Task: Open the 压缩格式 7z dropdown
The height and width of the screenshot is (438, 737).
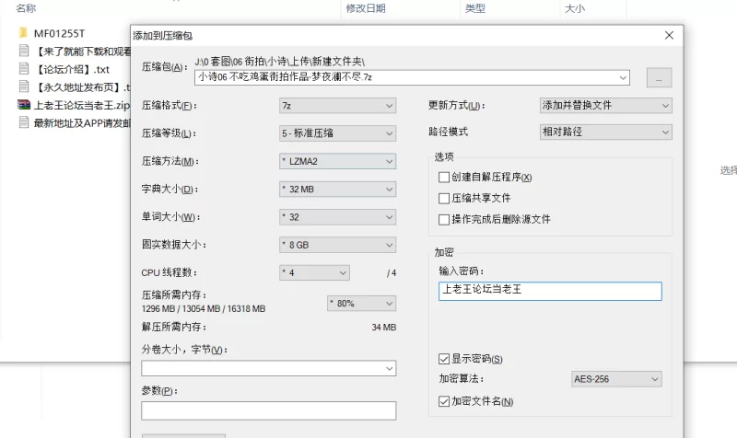Action: [337, 106]
